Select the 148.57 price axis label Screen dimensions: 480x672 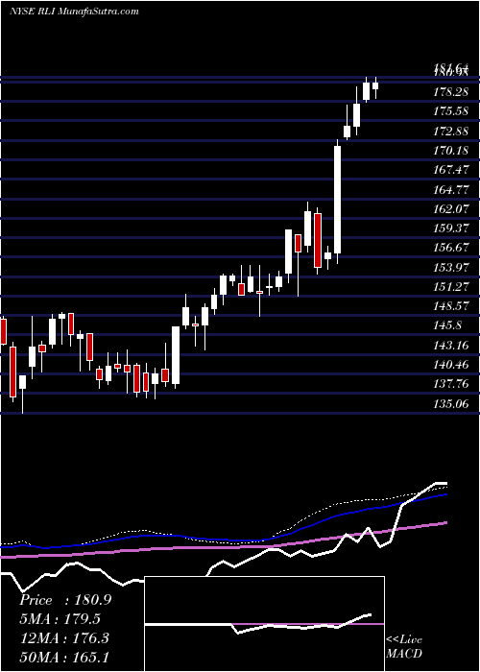(x=449, y=306)
